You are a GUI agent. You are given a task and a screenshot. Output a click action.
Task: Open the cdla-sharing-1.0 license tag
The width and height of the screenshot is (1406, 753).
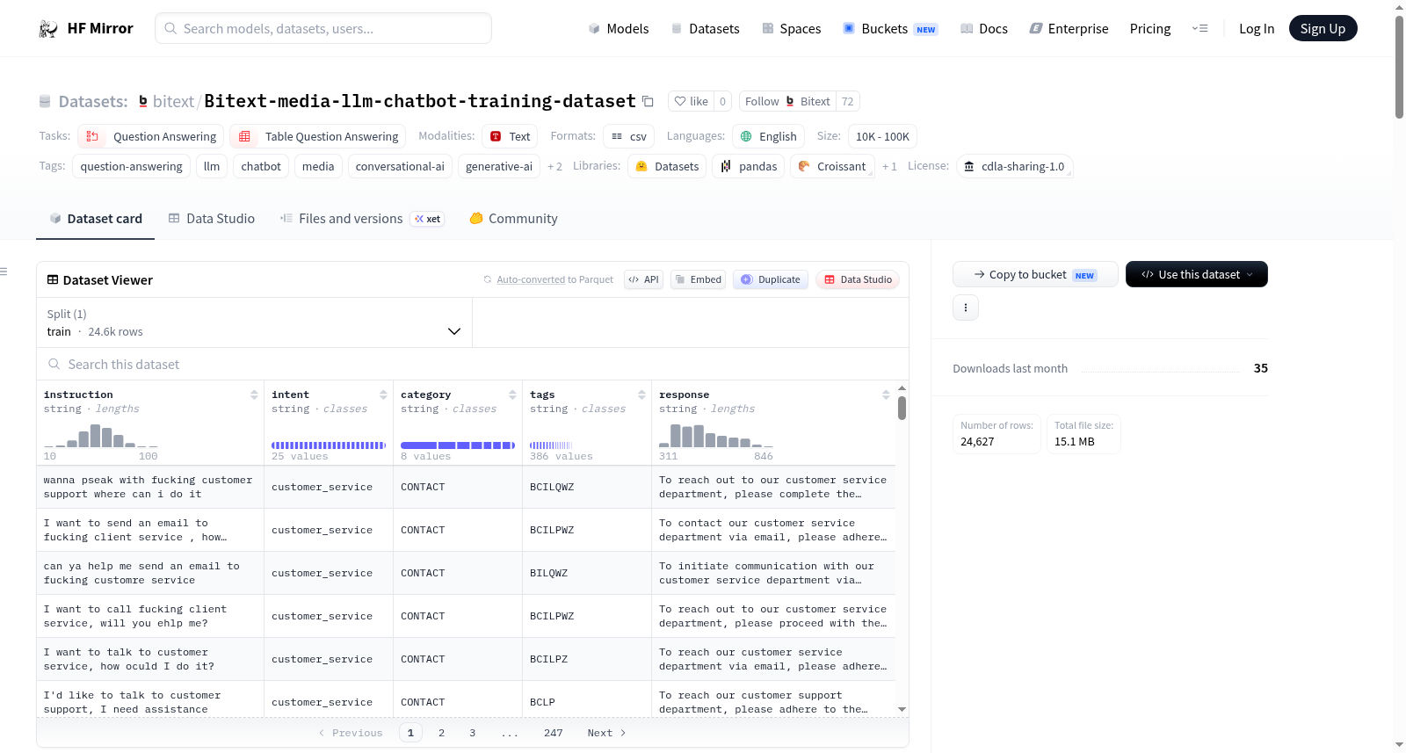(1014, 166)
